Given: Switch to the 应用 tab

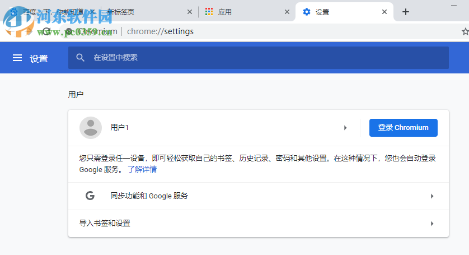Looking at the screenshot, I should click(247, 12).
